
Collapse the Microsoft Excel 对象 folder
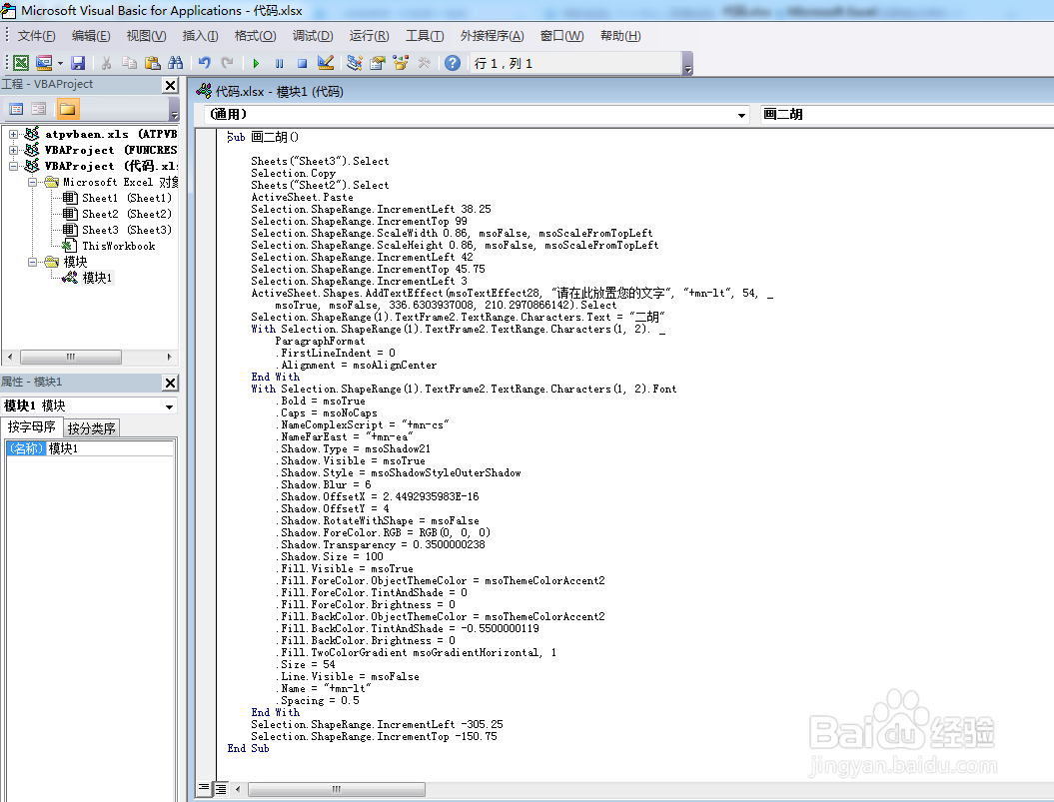32,182
